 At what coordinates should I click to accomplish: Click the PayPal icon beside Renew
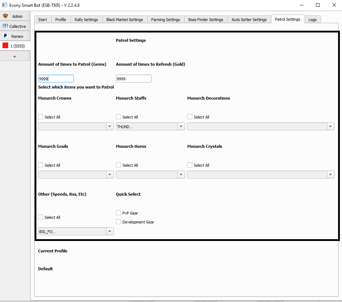coord(5,36)
